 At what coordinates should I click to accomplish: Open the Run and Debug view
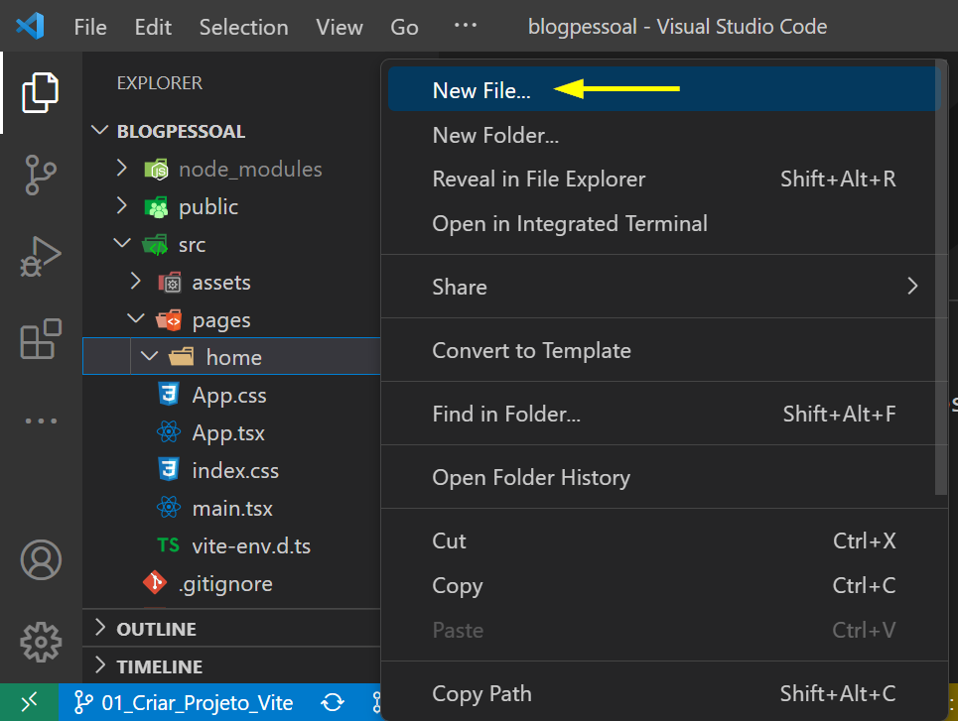pos(41,258)
